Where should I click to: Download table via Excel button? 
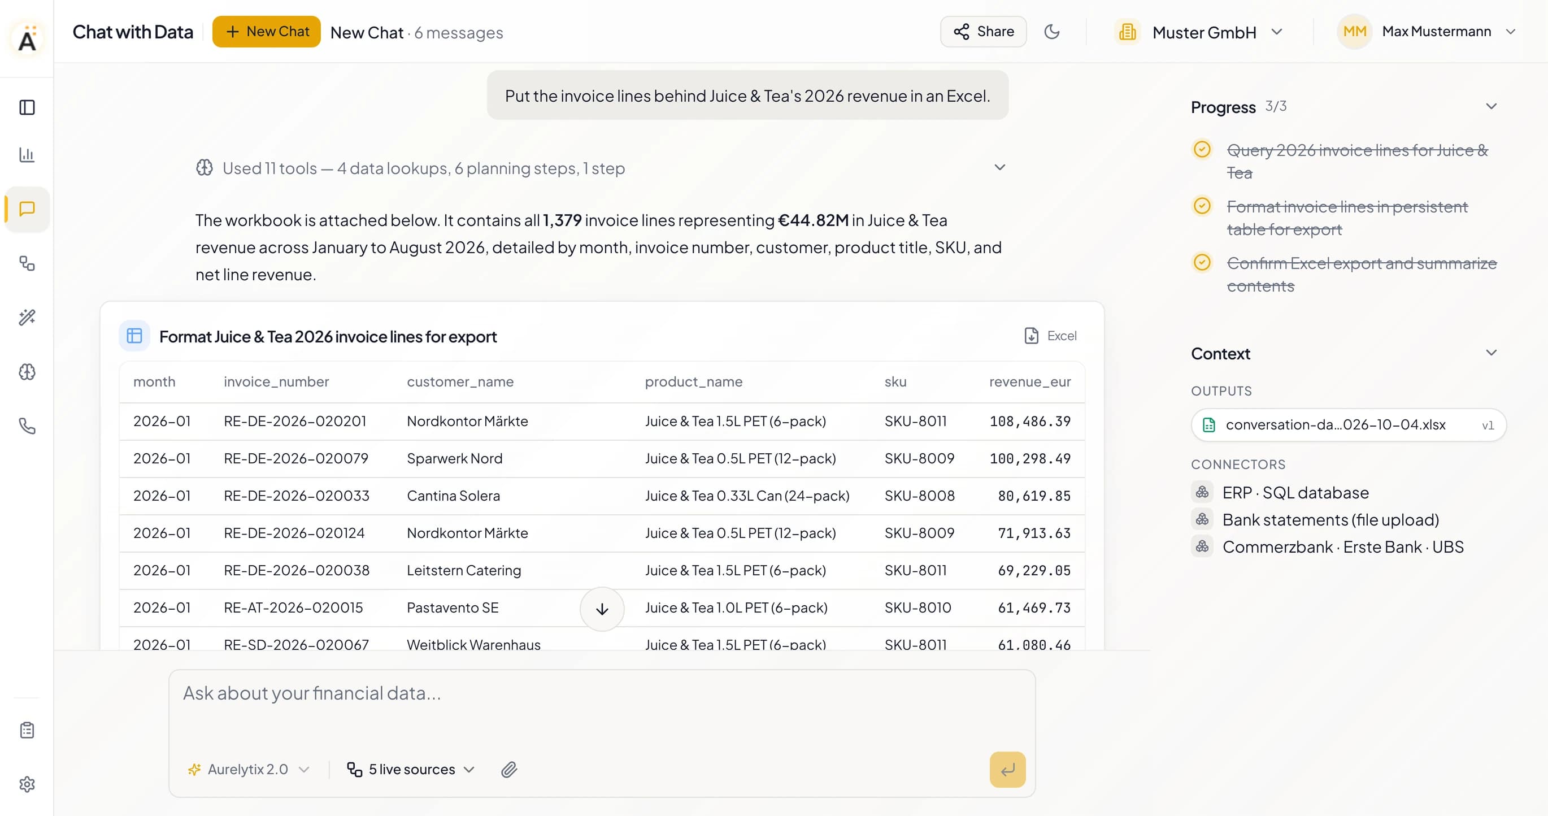1050,335
